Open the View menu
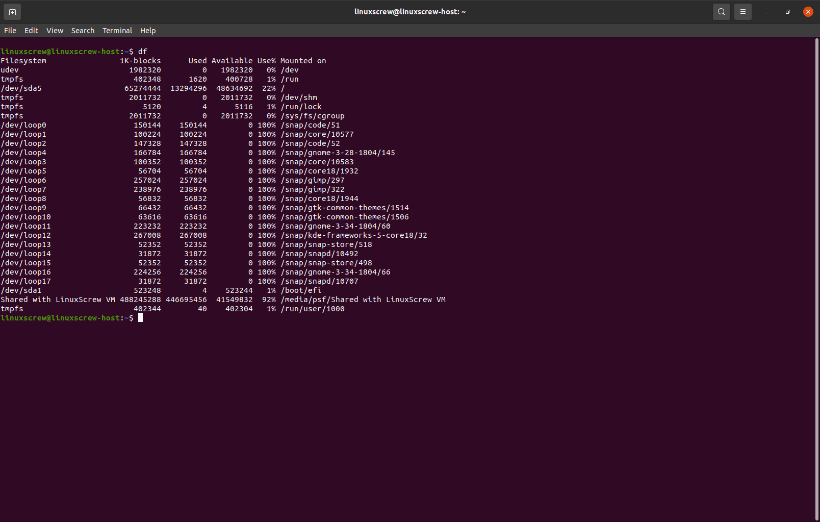 [55, 30]
